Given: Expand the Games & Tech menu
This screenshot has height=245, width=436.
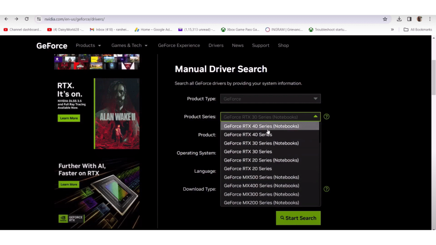Looking at the screenshot, I should click(x=129, y=45).
